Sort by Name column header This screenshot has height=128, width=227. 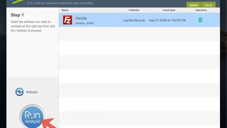[x=65, y=10]
